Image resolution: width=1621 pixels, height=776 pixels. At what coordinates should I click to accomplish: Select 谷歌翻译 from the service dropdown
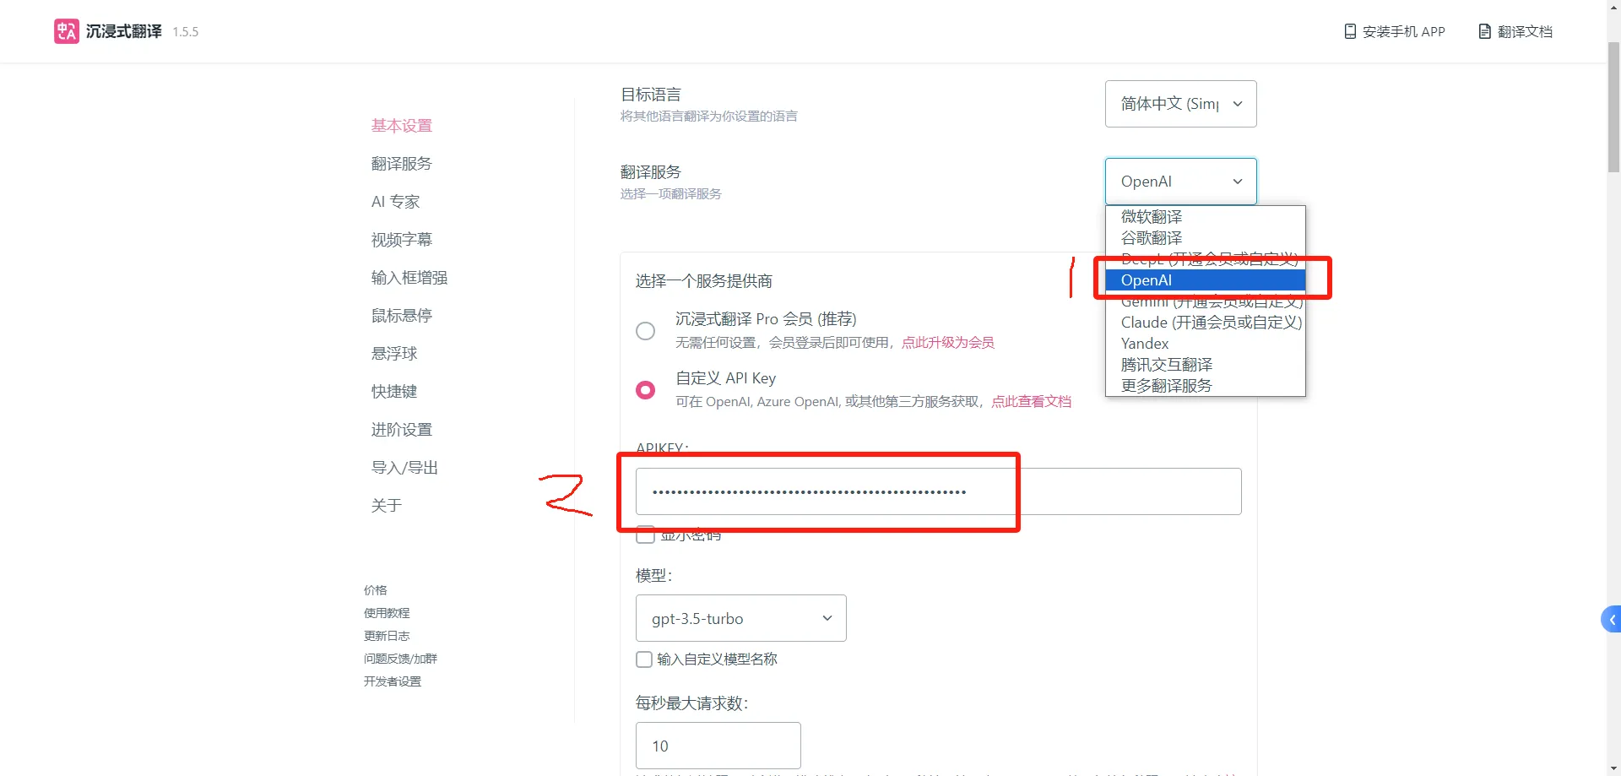pos(1151,237)
